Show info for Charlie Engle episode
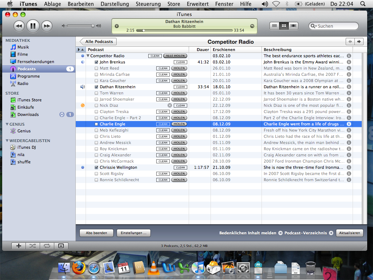Viewport: 373px width, 280px height. [349, 124]
